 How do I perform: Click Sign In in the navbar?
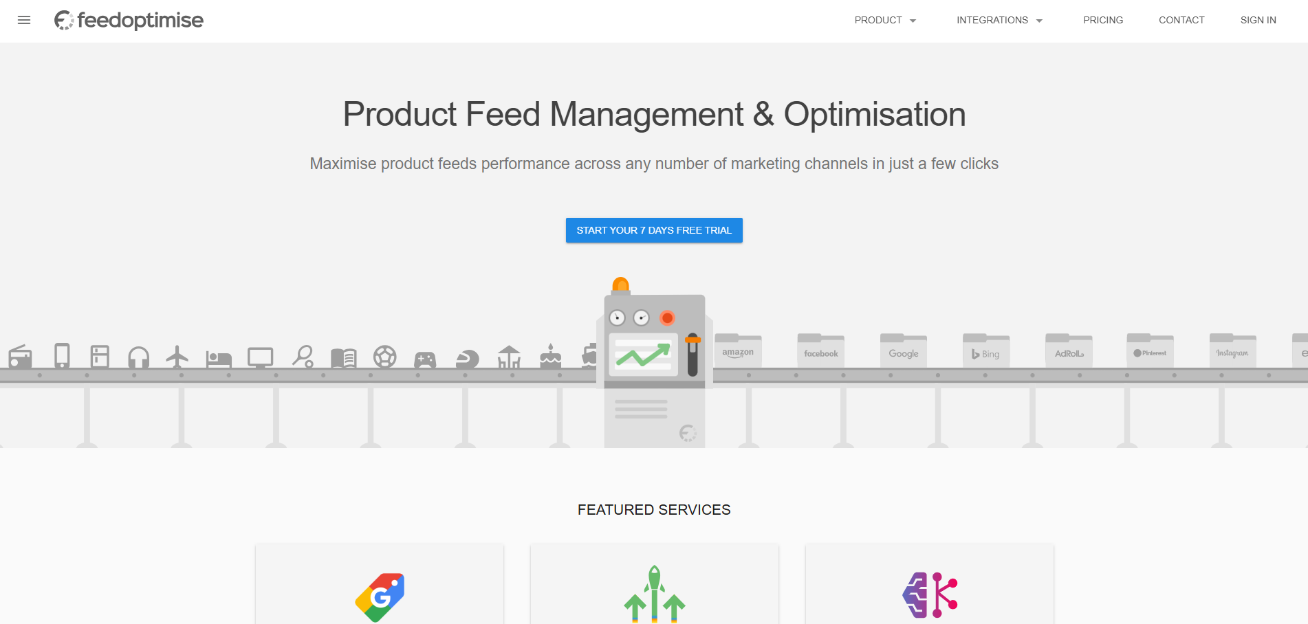tap(1258, 20)
